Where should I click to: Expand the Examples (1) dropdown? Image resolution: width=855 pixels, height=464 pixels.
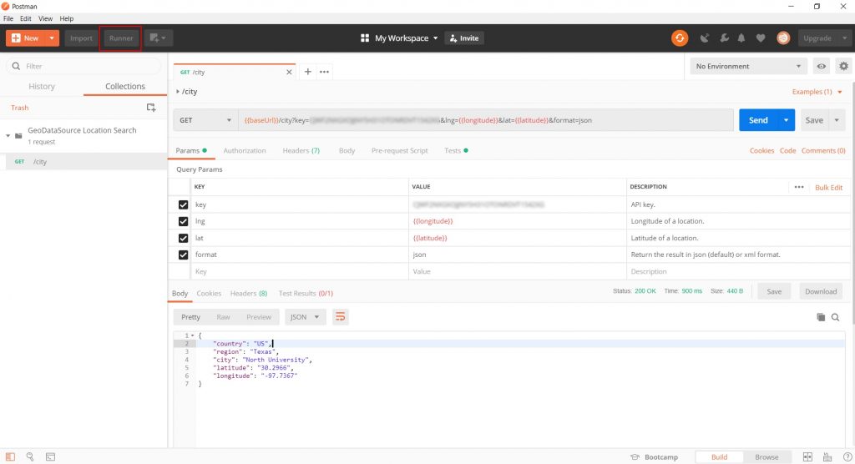coord(817,92)
